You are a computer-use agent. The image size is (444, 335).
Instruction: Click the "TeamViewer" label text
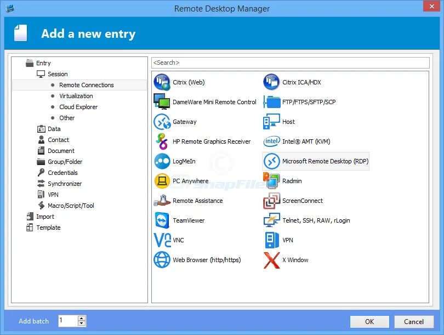click(189, 220)
